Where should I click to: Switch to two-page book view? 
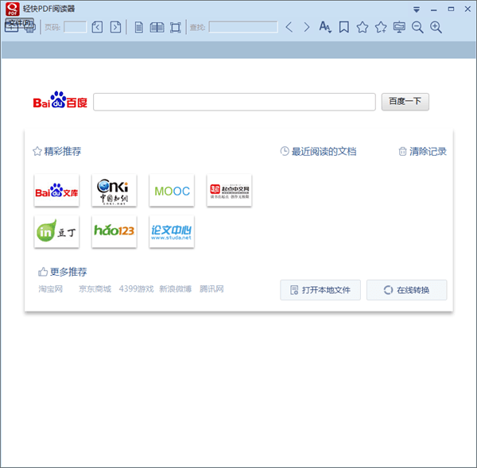click(x=157, y=27)
